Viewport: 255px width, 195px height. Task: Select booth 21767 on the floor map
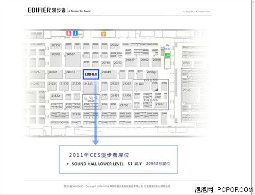(x=161, y=105)
